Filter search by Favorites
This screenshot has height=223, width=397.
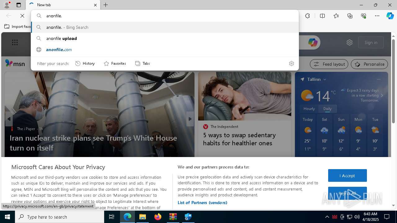pyautogui.click(x=115, y=63)
